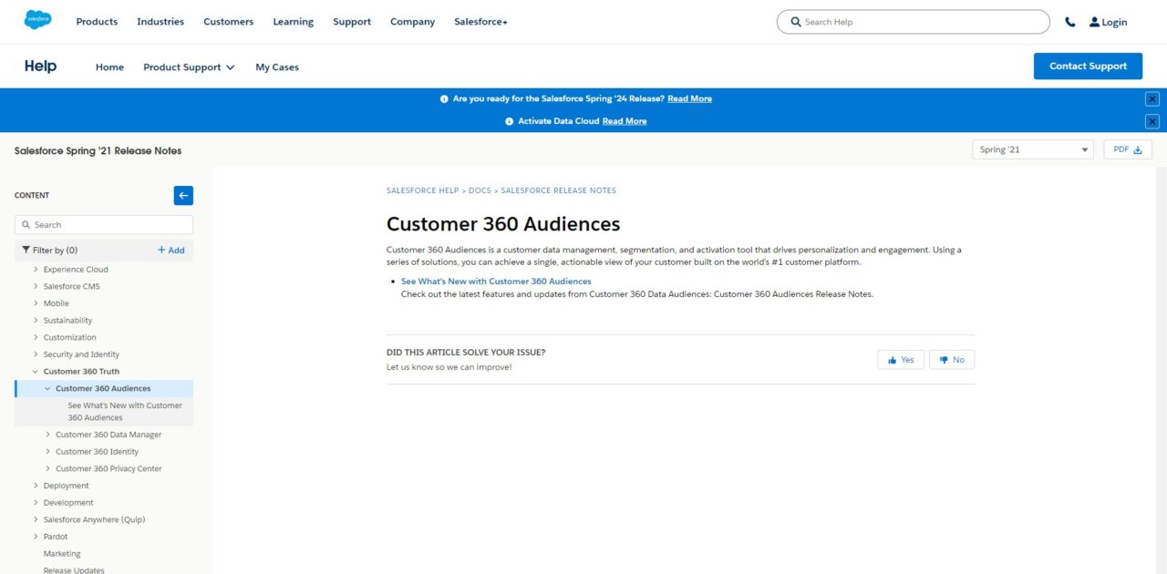Click the phone contact icon

(1070, 22)
